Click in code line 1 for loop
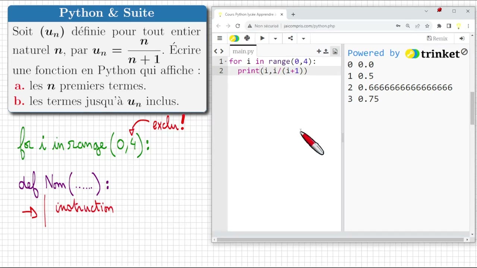477x268 pixels. tap(272, 61)
